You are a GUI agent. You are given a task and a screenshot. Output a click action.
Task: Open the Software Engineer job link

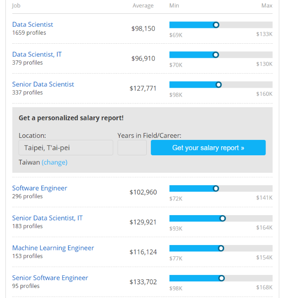pyautogui.click(x=40, y=188)
